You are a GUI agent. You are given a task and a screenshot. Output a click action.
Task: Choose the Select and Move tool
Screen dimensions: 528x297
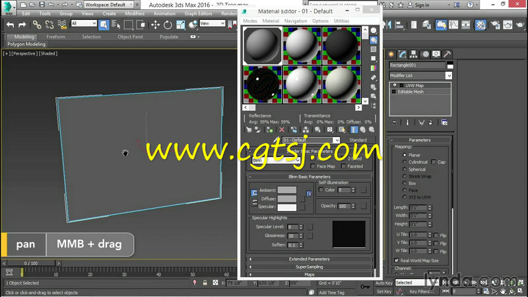[x=155, y=24]
